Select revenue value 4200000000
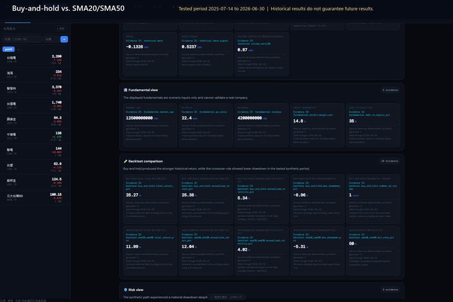The width and height of the screenshot is (453, 302). point(250,118)
